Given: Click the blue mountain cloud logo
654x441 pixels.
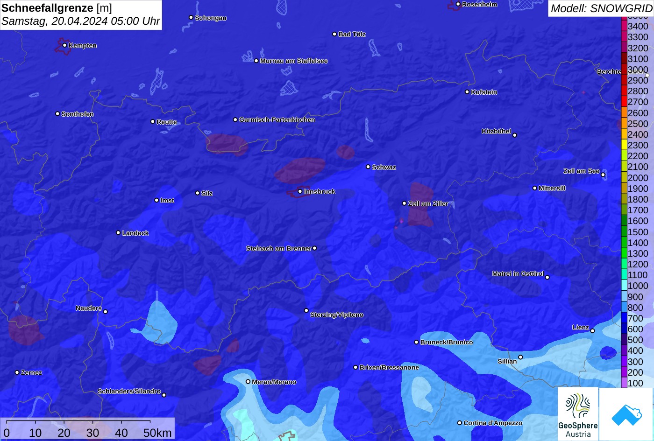Looking at the screenshot, I should click(626, 414).
